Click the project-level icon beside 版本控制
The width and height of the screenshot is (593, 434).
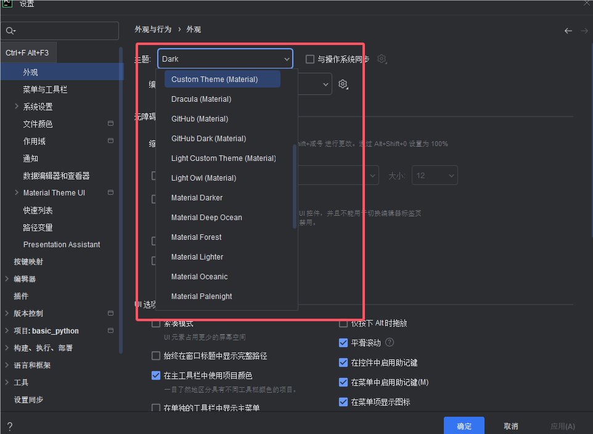tap(110, 313)
